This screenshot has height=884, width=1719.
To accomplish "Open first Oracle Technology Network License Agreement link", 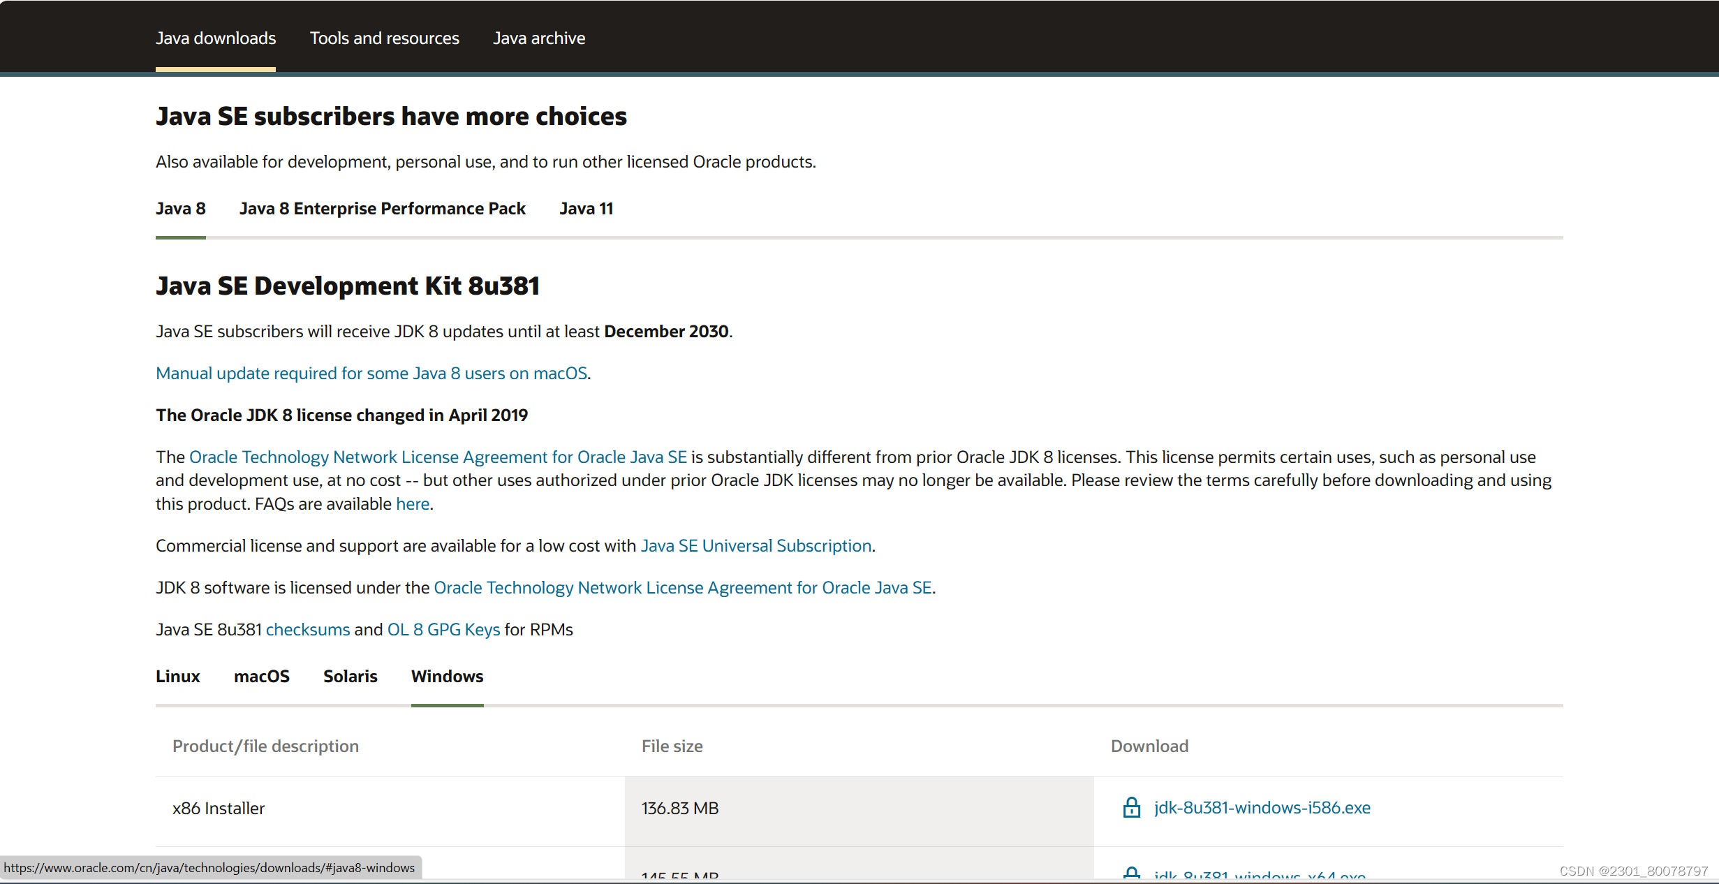I will click(x=438, y=457).
